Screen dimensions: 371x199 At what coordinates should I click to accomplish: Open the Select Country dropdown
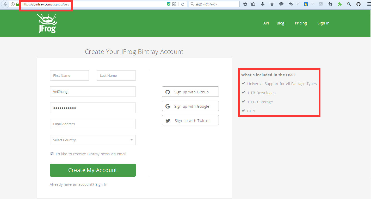93,140
